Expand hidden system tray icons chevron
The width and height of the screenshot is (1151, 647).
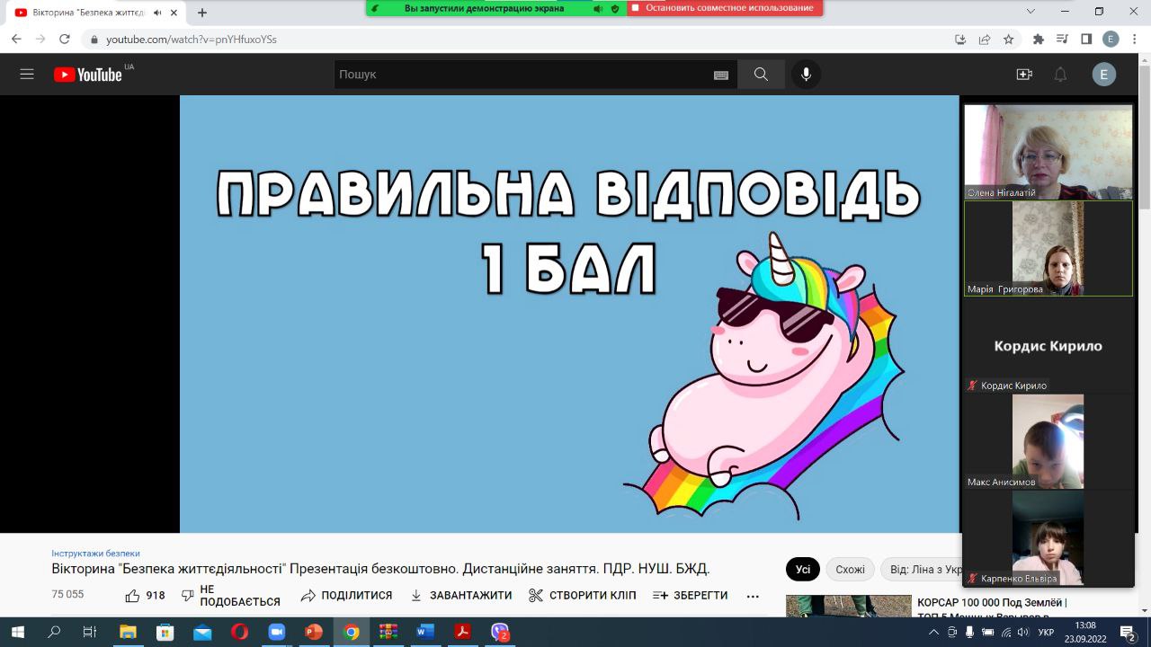932,632
